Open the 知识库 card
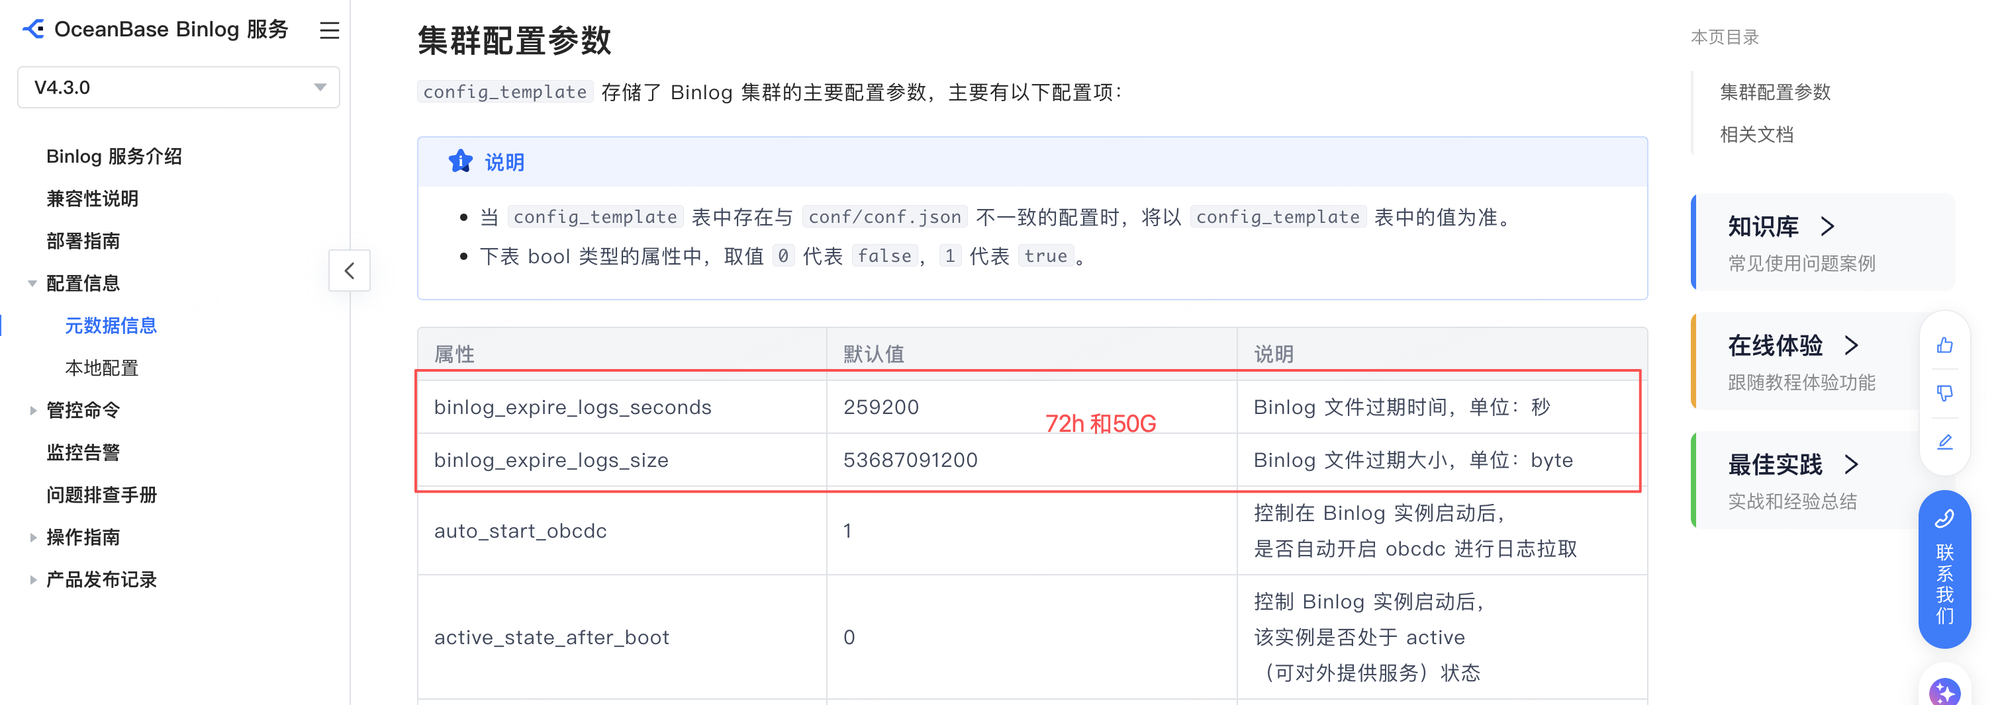The image size is (1998, 705). 1822,243
